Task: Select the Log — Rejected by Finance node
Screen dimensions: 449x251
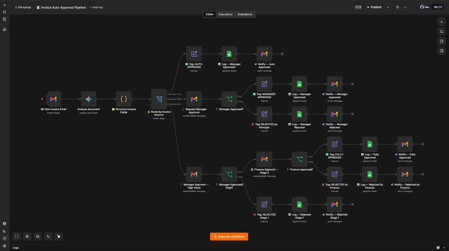Action: pyautogui.click(x=369, y=174)
